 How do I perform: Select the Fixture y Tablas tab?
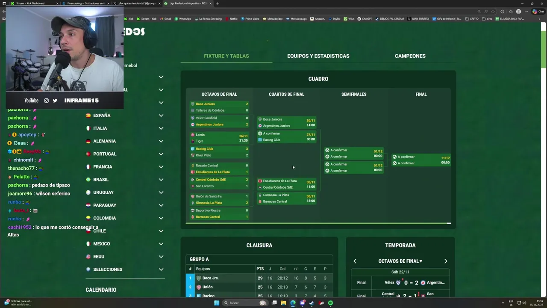pos(226,56)
